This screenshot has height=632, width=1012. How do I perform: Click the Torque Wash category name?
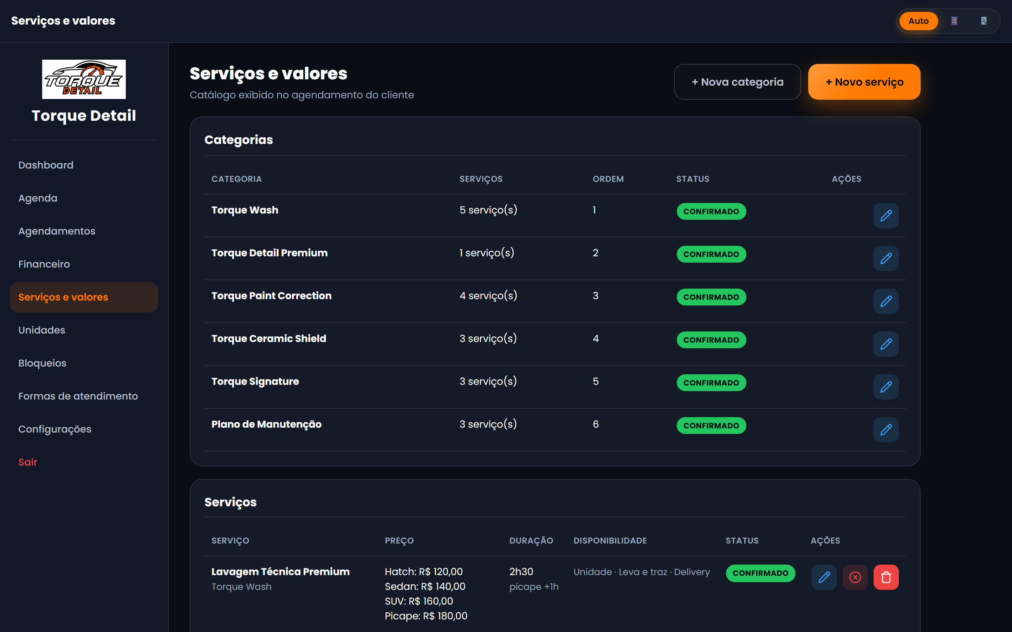pos(245,210)
